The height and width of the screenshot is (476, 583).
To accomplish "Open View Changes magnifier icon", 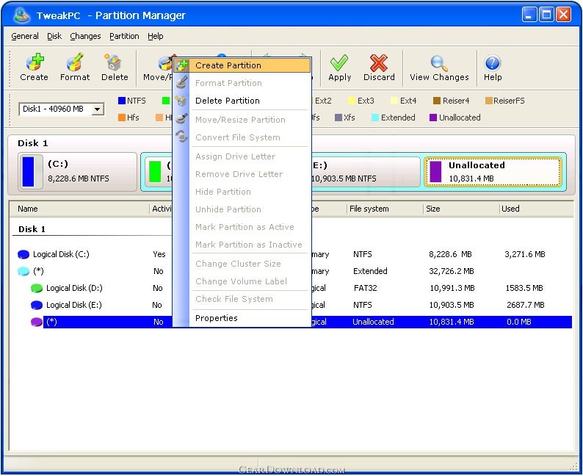I will tap(439, 63).
